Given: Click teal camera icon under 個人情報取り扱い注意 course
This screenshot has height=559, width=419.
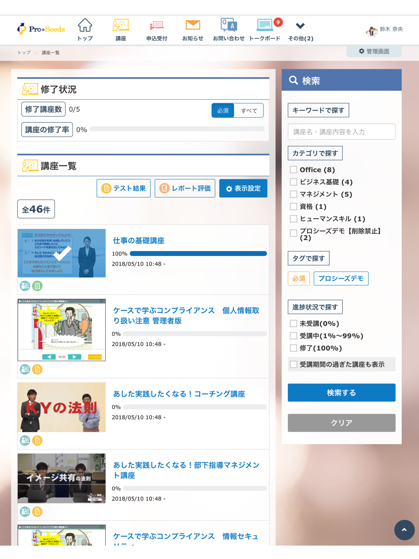Looking at the screenshot, I should coord(25,369).
